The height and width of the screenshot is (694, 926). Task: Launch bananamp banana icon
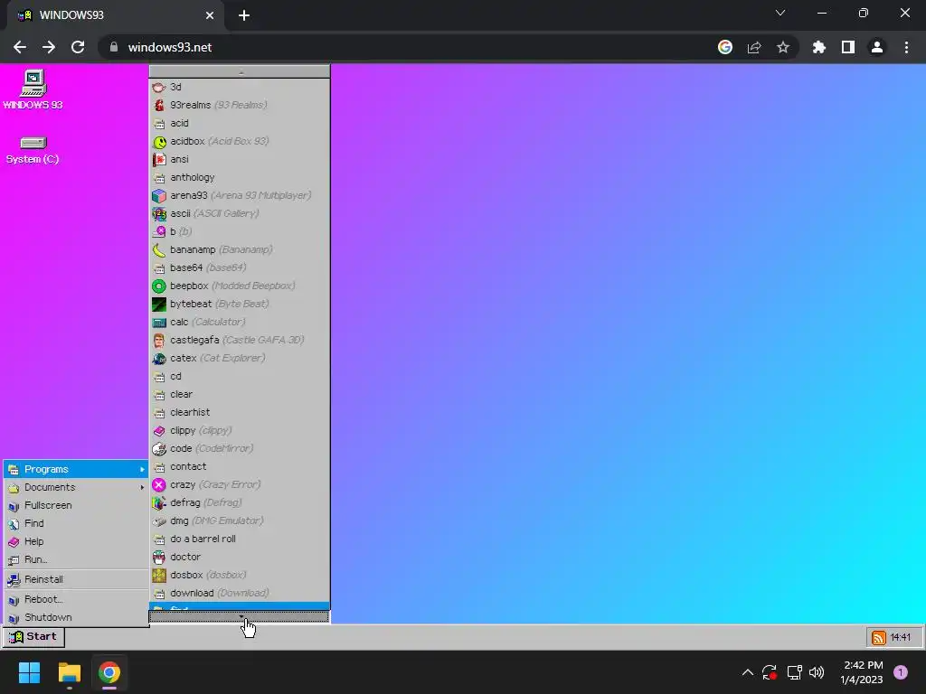pos(159,249)
